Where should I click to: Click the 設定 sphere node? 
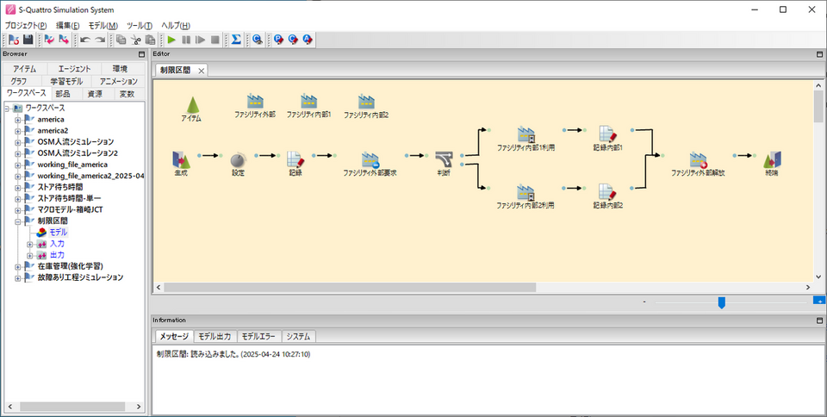(x=239, y=159)
